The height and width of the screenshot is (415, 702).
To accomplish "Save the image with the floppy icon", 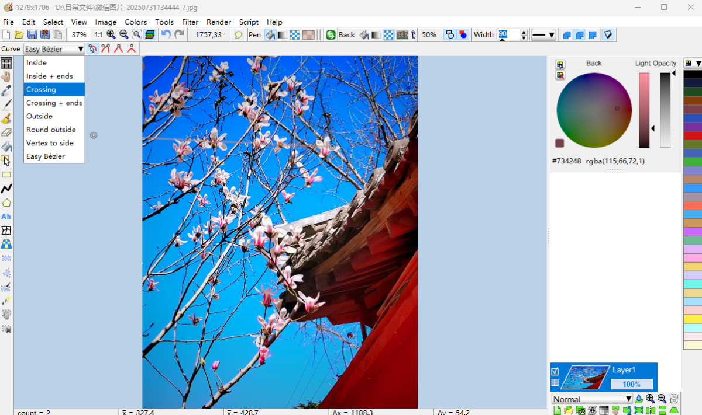I will 32,35.
